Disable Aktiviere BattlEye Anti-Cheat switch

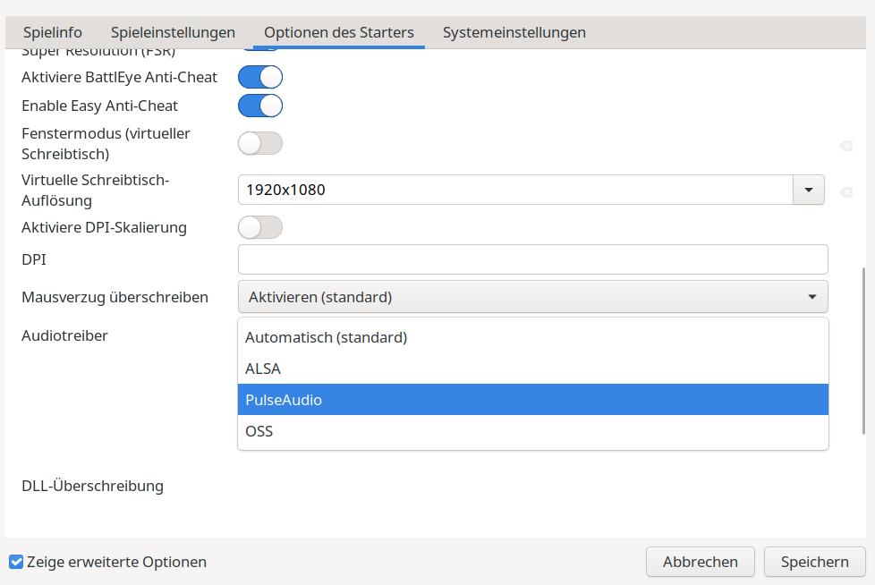[x=260, y=77]
